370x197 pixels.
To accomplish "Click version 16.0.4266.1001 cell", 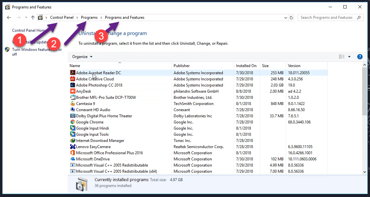I will [300, 153].
